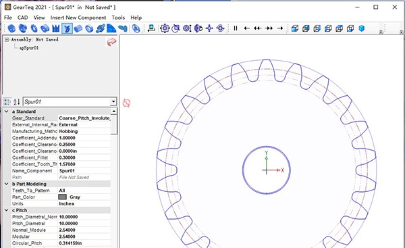The image size is (405, 248).
Task: Click the gear-tooth spline profile icon in the toolbar
Action: point(56,28)
